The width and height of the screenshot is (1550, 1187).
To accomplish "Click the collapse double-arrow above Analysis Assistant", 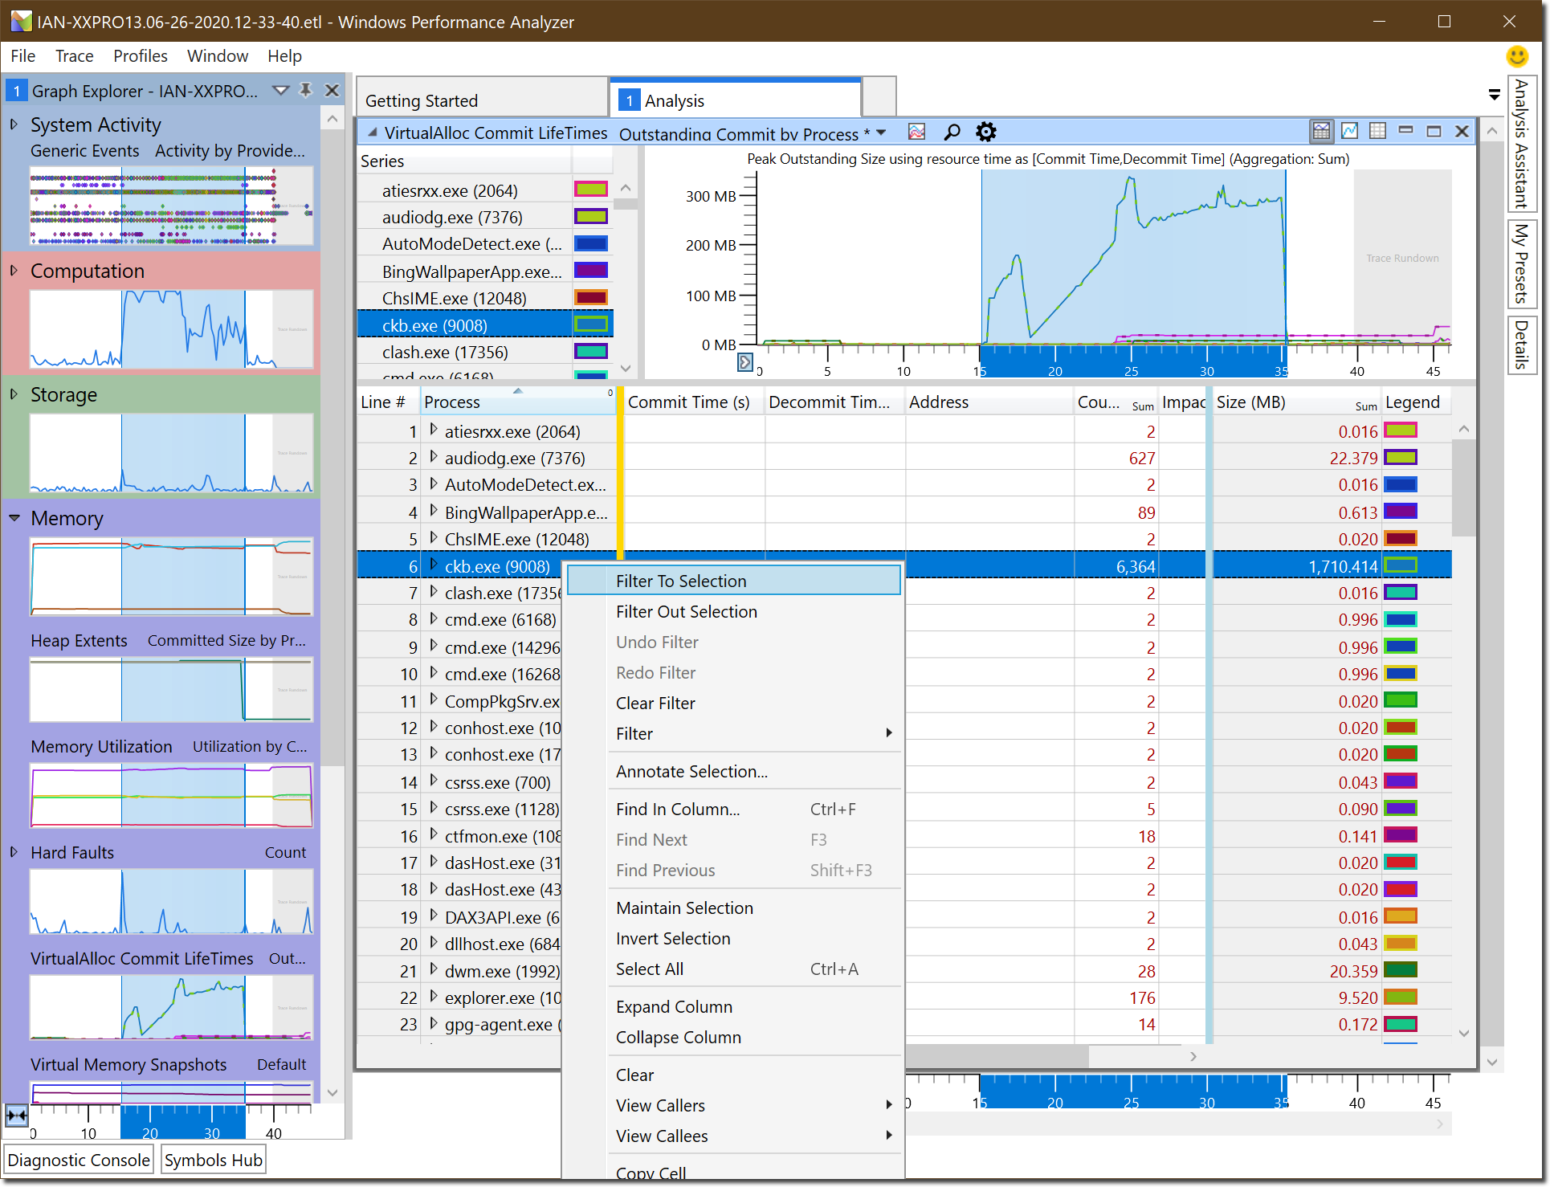I will [x=1494, y=94].
